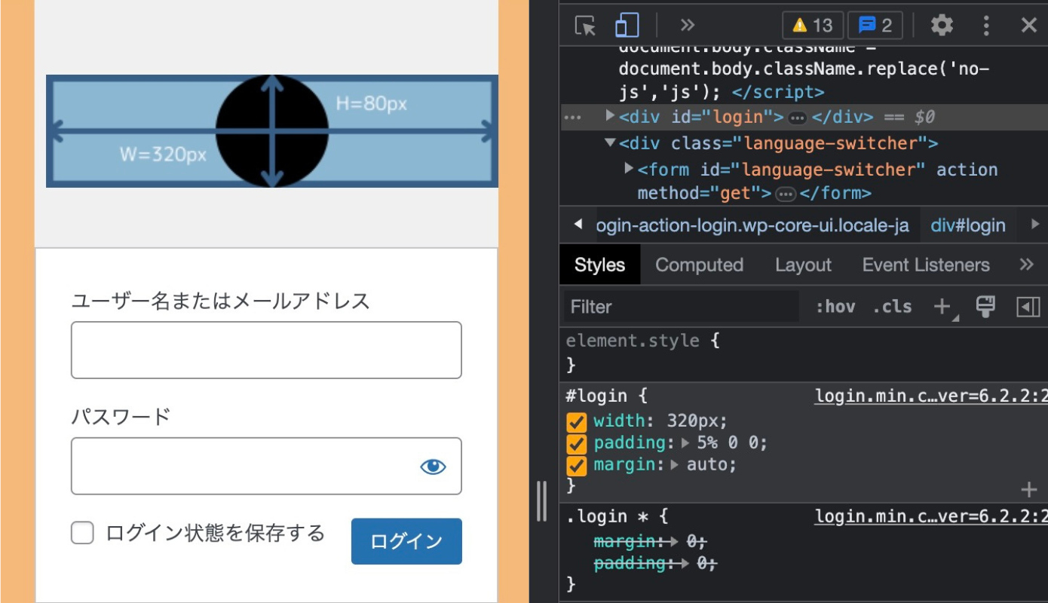Click the ユーザー名またはメールアドレス label
1048x603 pixels.
[220, 301]
